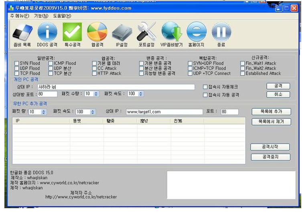Click 패킷 속도 spinner in 무한 PC 추가 공격
304x215 pixels.
click(x=93, y=112)
